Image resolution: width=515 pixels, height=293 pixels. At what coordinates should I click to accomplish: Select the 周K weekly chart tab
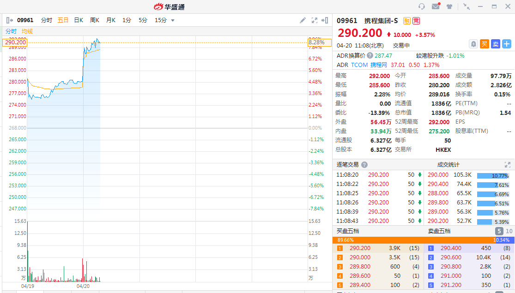(95, 20)
